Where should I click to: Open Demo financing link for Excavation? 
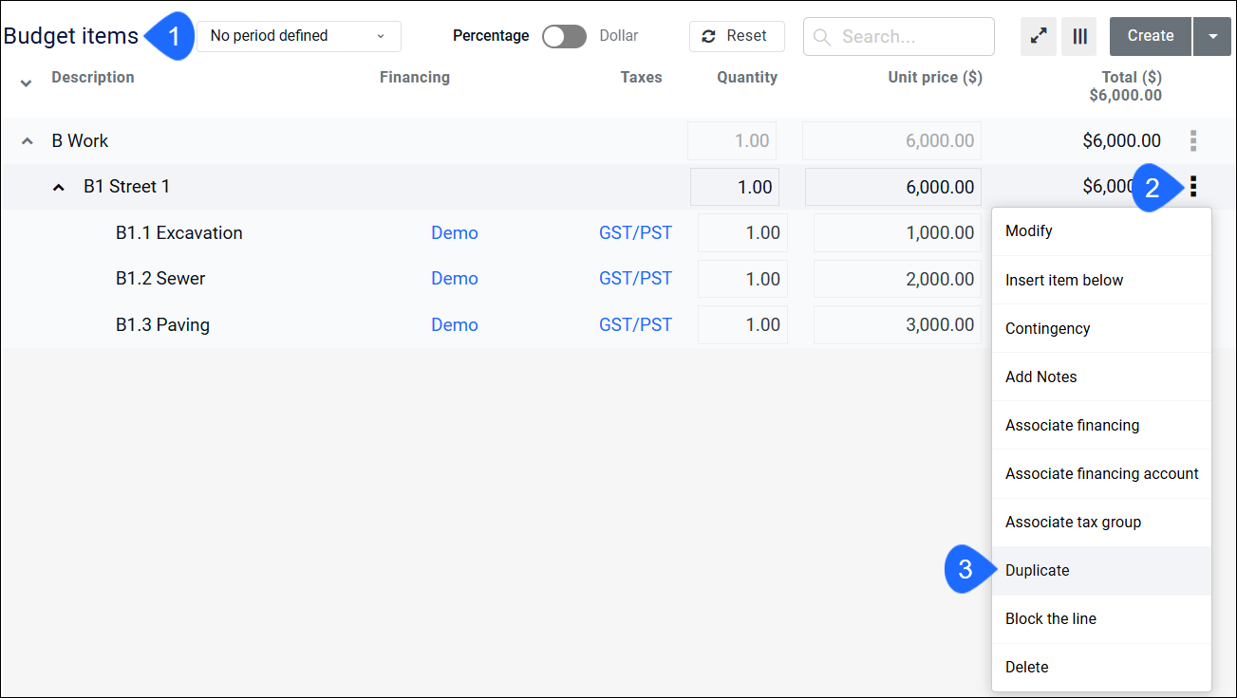[455, 233]
